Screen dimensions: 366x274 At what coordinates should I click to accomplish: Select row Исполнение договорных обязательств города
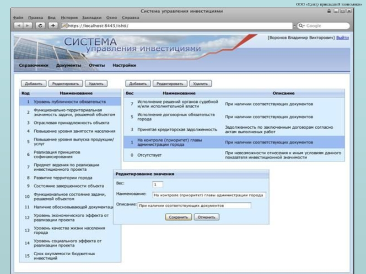pos(234,117)
